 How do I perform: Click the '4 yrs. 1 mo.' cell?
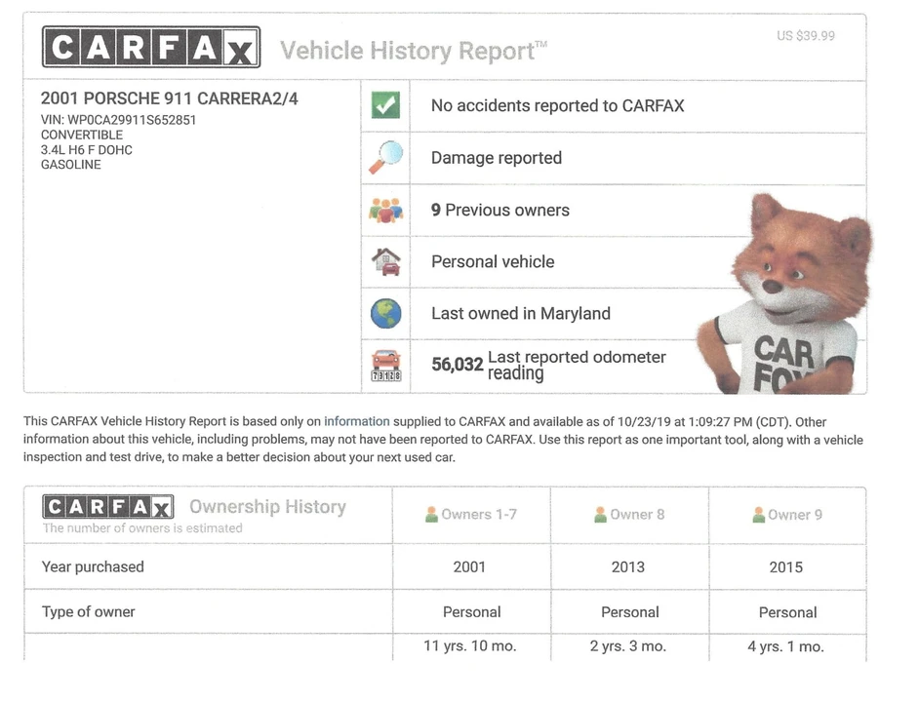click(x=786, y=646)
